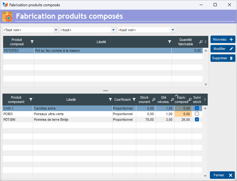Expand the middle <tout> combo box
Viewport: 237px width, 181px height.
click(113, 30)
